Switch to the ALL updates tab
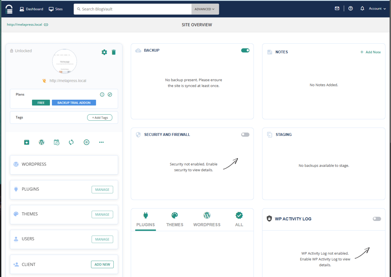The image size is (391, 277). pos(239,220)
